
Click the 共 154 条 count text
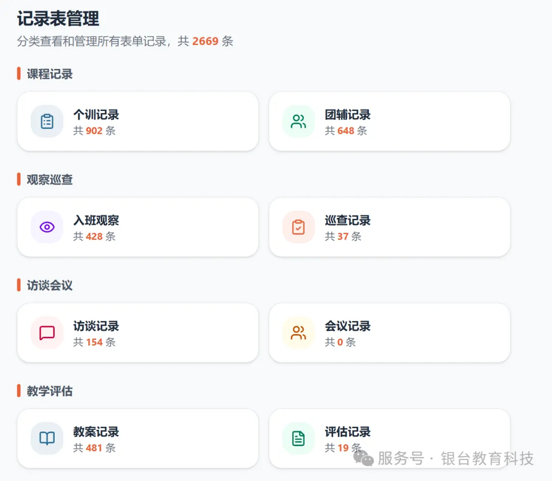click(x=95, y=342)
